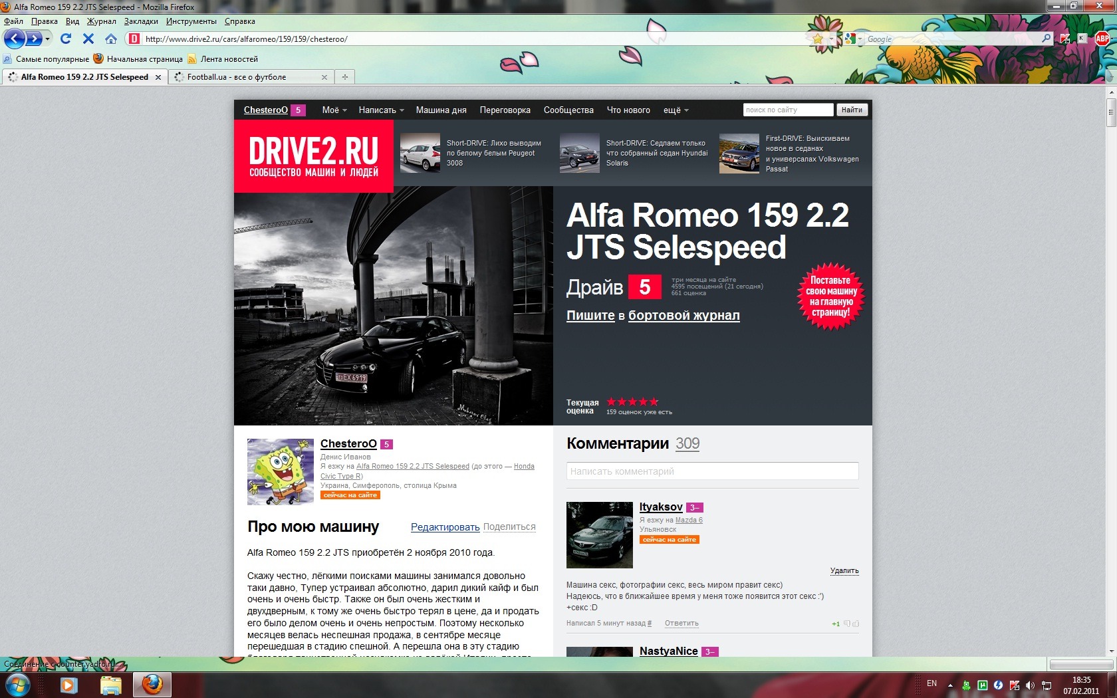Open the Закладки menu
Screen dimensions: 1117x698
[141, 21]
